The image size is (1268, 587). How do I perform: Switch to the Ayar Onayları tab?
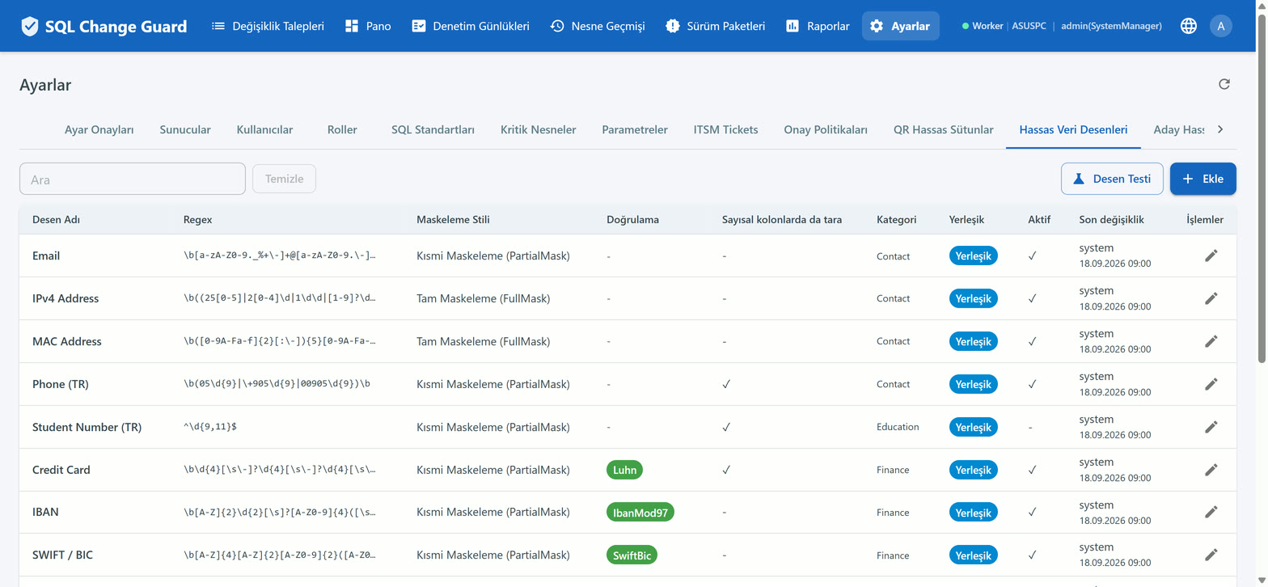point(99,129)
